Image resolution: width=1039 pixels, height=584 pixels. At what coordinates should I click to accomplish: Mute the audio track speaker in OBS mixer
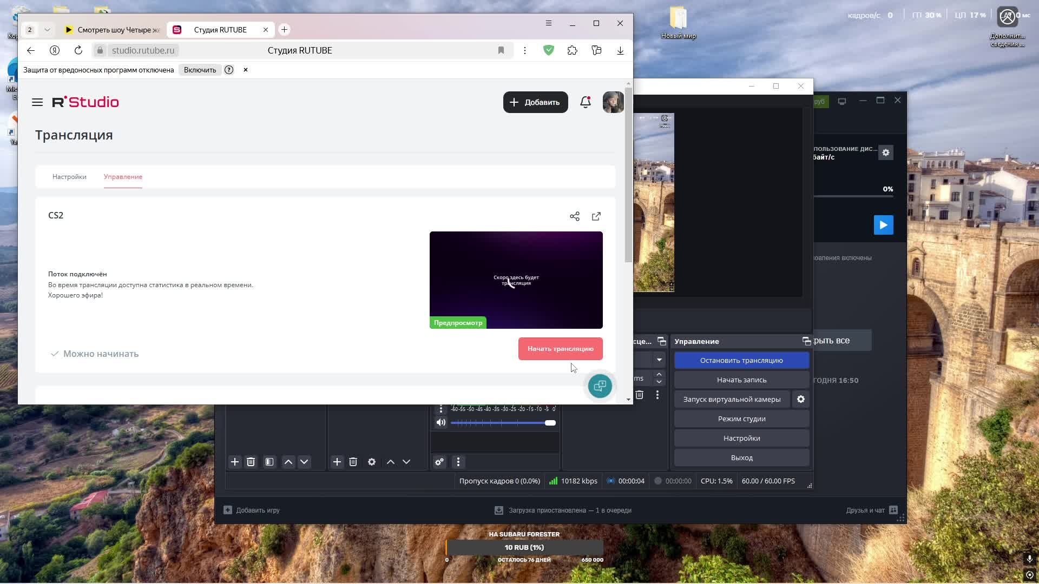441,422
